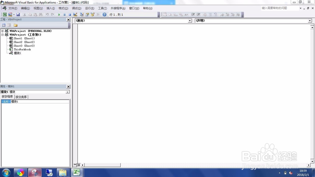Close the 工程 - VBAProject panel

coord(68,20)
